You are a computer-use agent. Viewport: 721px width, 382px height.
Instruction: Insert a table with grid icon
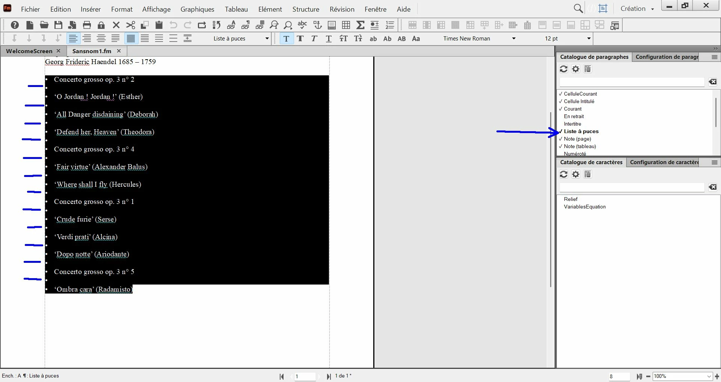tap(346, 25)
